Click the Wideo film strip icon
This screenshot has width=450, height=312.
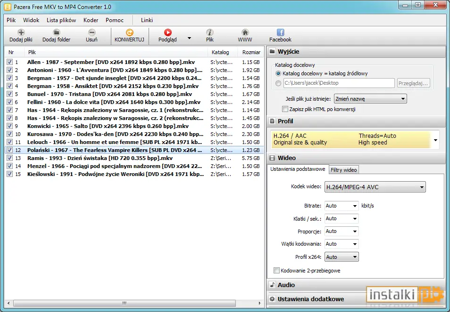click(x=272, y=158)
